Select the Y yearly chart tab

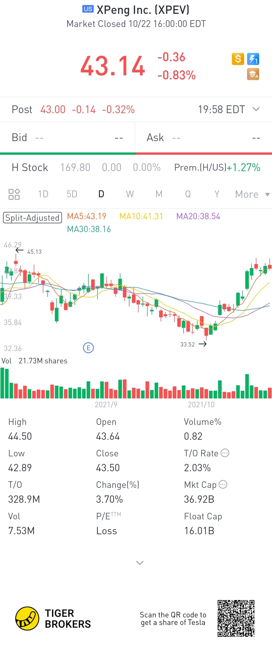pyautogui.click(x=217, y=194)
